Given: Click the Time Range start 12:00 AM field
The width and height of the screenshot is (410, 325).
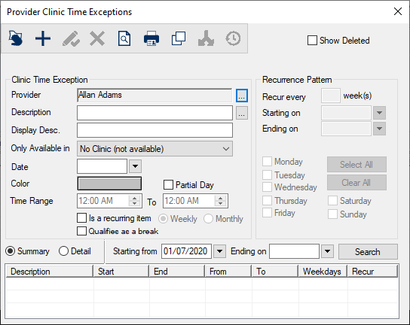Looking at the screenshot, I should (103, 201).
